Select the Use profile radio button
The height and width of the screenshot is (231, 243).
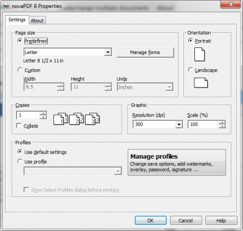pos(19,161)
